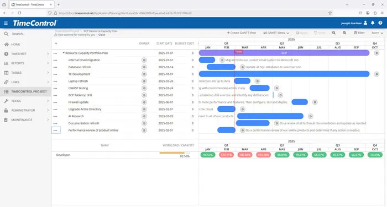
Task: Click owner icon for OWASP testing
Action: (x=144, y=88)
